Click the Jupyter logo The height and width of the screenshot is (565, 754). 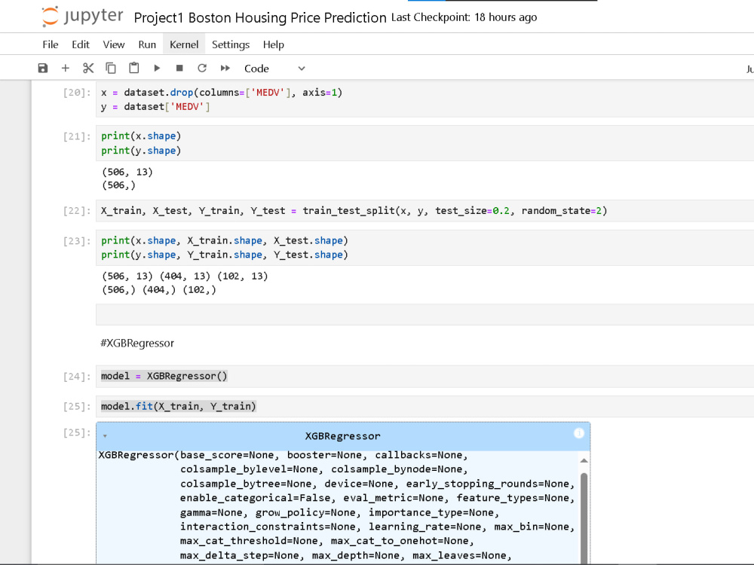[x=82, y=17]
